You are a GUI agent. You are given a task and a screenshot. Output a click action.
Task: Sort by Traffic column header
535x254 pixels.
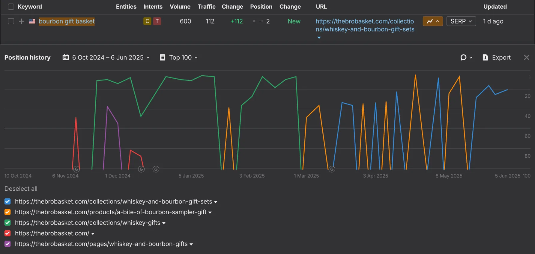coord(207,7)
